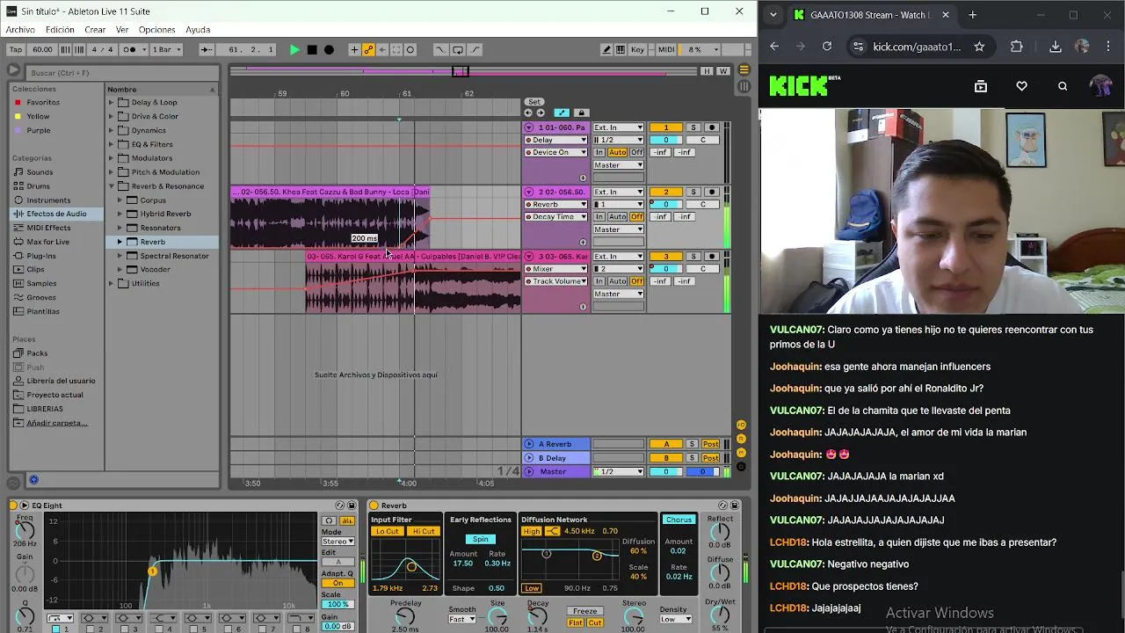Image resolution: width=1125 pixels, height=633 pixels.
Task: Set track 1 monitor to Auto
Action: [x=617, y=152]
